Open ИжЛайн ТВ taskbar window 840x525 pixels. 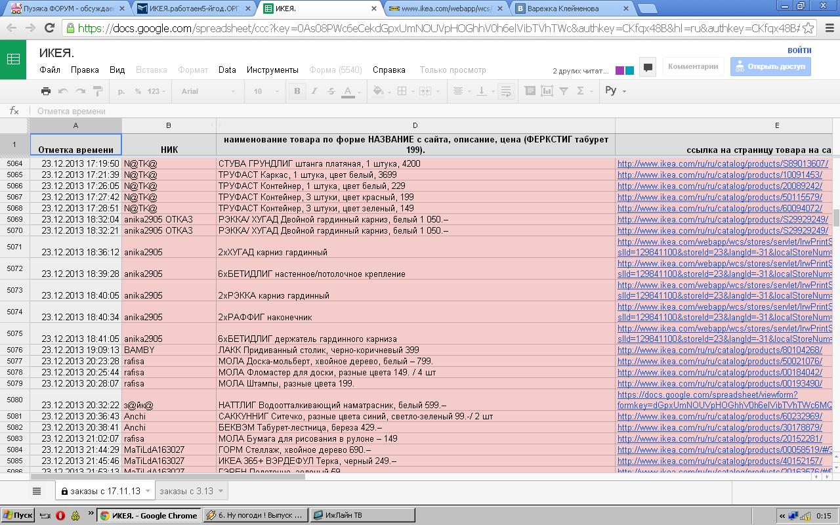[362, 515]
